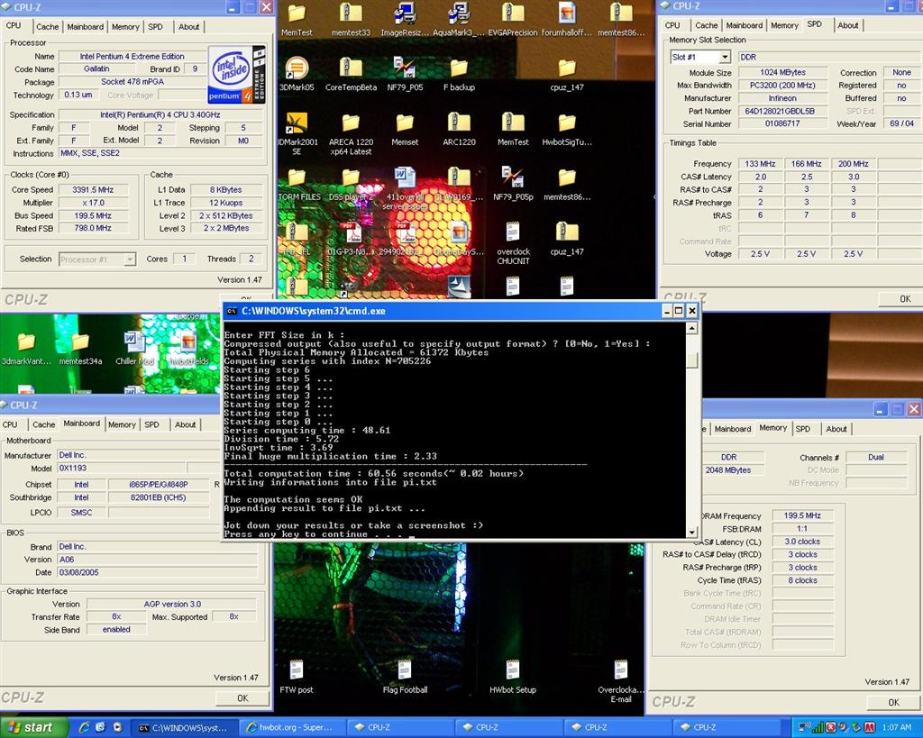Click the cmd.exe scrollbar down arrow
The image size is (923, 738).
pyautogui.click(x=691, y=532)
